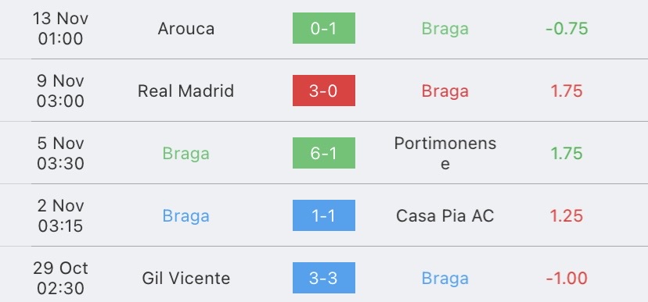Viewport: 648px width, 302px height.
Task: Open the 6-1 Braga vs Portimonense result
Action: (x=323, y=153)
